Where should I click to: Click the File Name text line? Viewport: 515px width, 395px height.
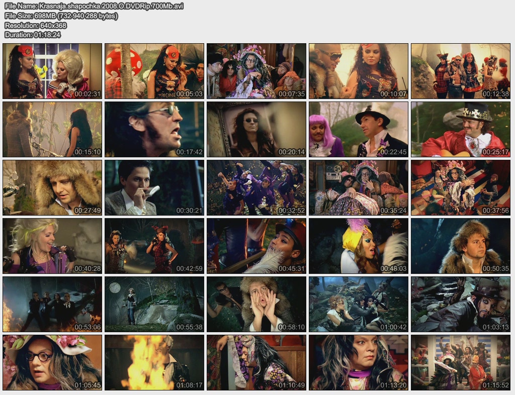click(94, 6)
